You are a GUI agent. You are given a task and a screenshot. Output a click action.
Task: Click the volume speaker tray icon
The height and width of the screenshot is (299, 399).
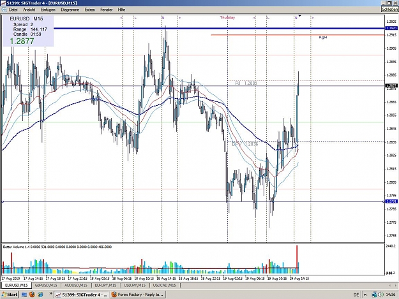[381, 295]
